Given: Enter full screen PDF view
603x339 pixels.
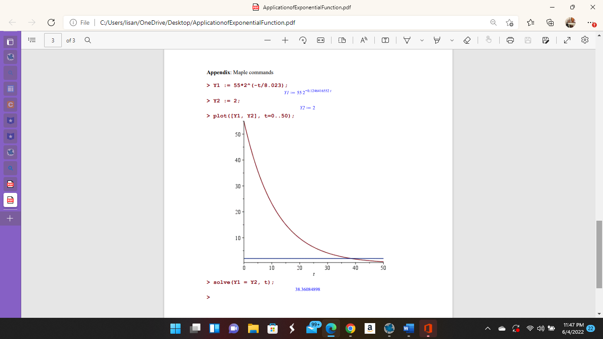Looking at the screenshot, I should pyautogui.click(x=567, y=40).
